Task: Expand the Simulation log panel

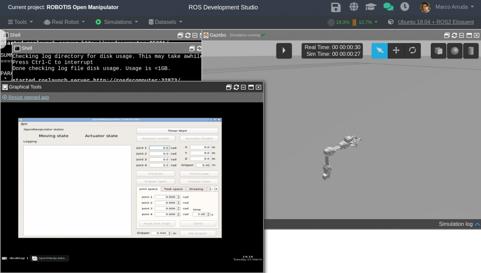Action: coord(477,224)
